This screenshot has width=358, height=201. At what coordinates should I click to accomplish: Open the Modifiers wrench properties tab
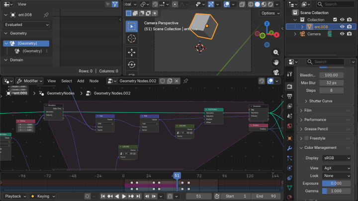tap(289, 148)
